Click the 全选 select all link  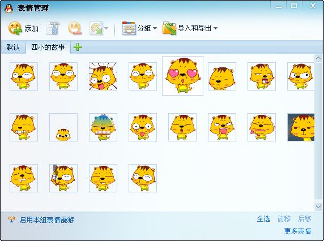(263, 219)
